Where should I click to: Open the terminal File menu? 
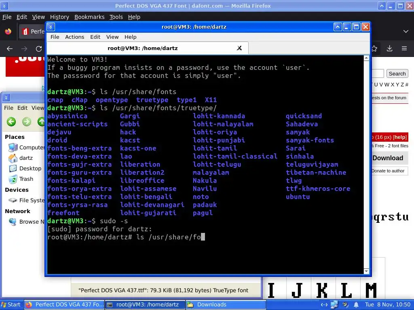click(x=55, y=37)
